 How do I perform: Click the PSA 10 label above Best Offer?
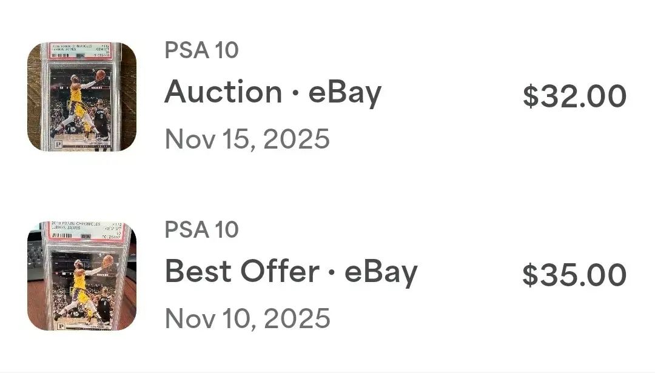(201, 229)
